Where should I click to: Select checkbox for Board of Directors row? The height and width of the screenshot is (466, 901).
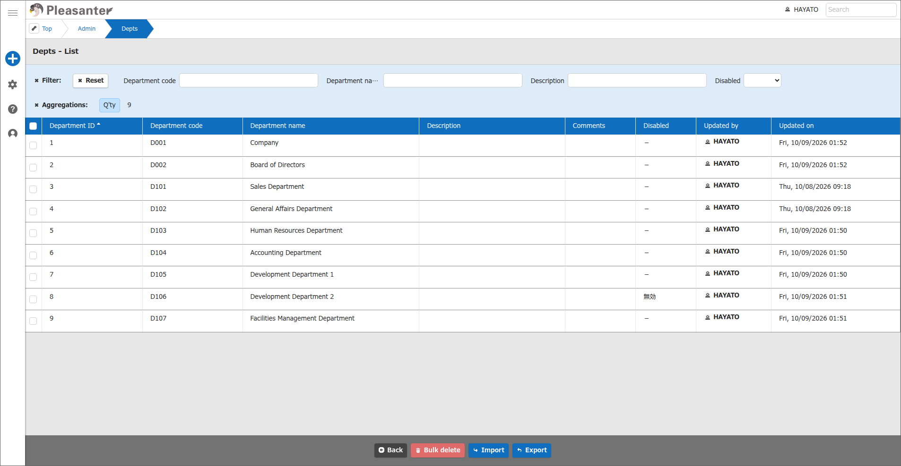tap(33, 168)
